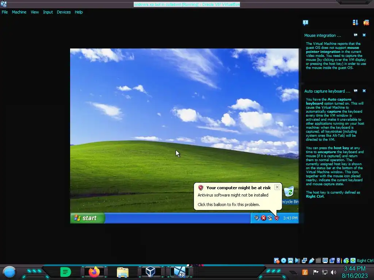Open the View menu

click(35, 12)
